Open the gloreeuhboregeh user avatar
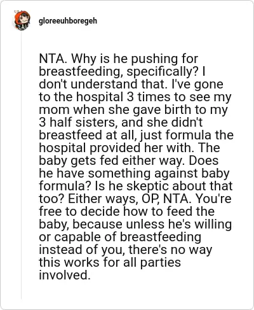Image resolution: width=254 pixels, height=310 pixels. pos(22,20)
